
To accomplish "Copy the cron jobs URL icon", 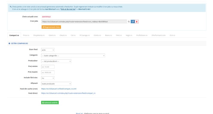I will 129,22.
